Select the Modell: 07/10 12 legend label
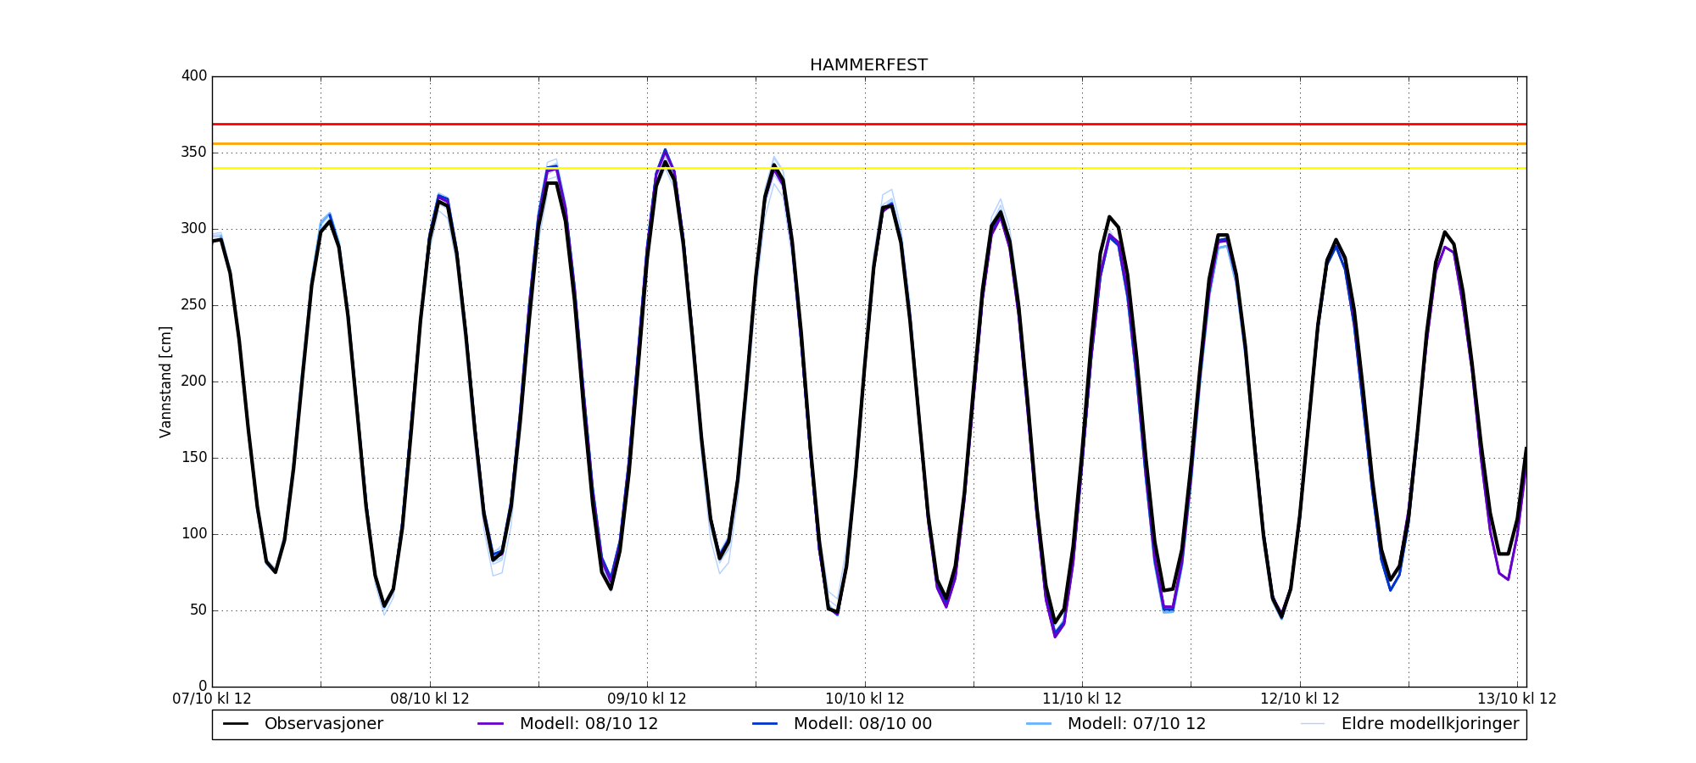 1136,724
